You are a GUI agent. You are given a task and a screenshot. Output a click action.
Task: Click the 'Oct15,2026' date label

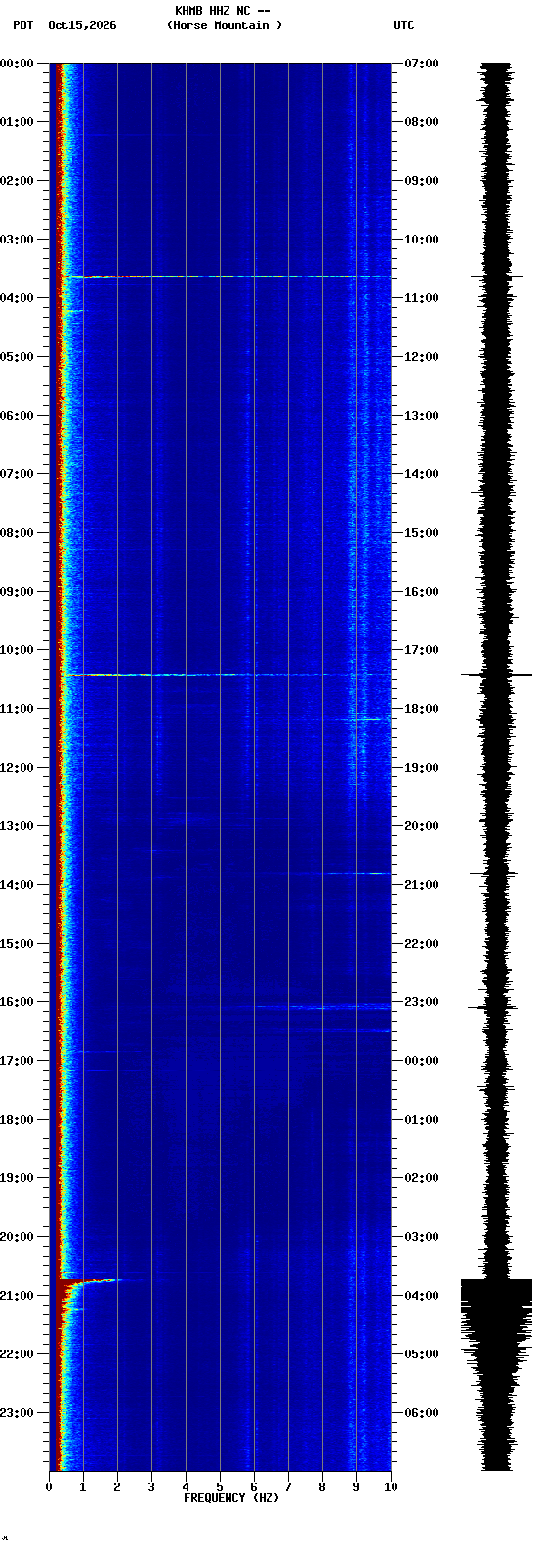click(82, 25)
